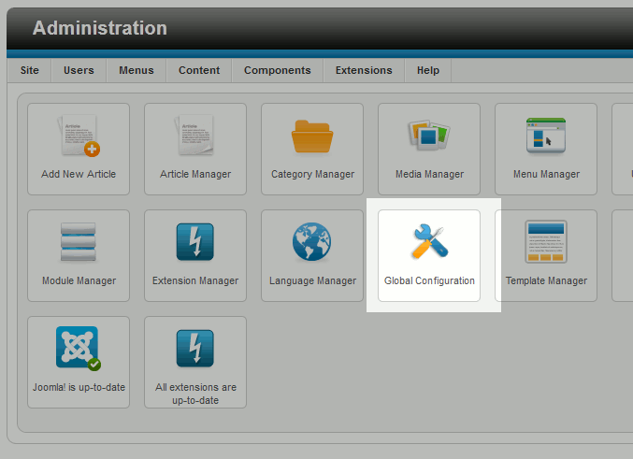Viewport: 633px width, 459px height.
Task: Open the Extension Manager lightning icon
Action: tap(195, 242)
